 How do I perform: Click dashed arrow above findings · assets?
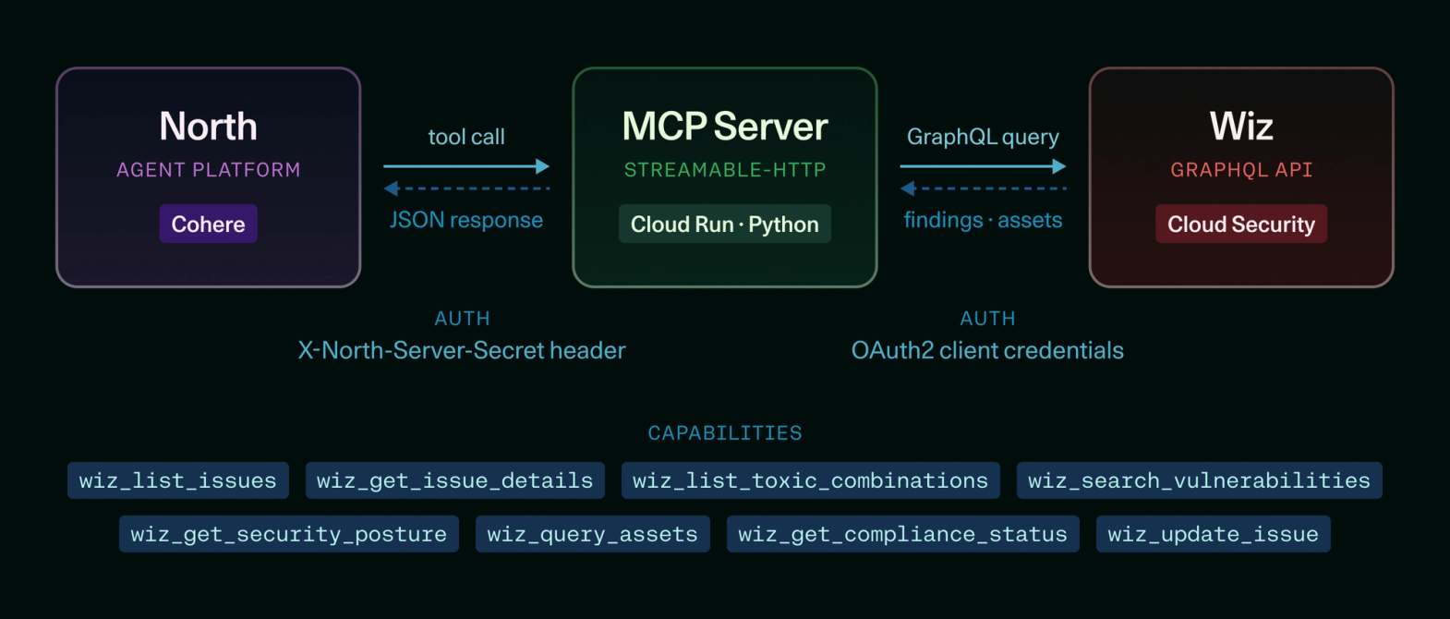[x=983, y=188]
